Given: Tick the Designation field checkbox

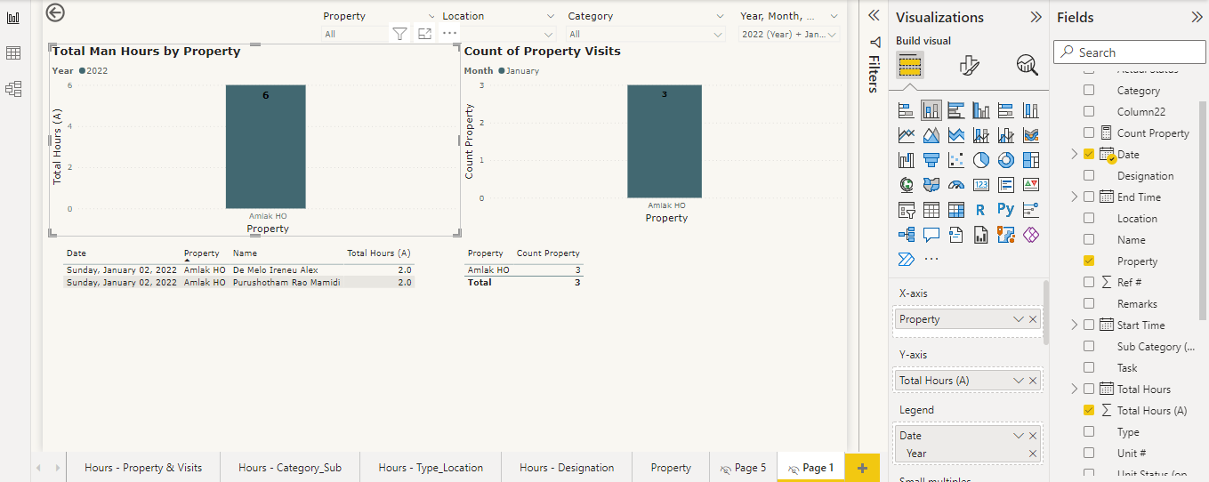Looking at the screenshot, I should (1089, 175).
